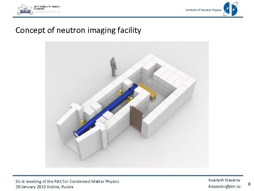Select the slide title 'Concept of neutron imaging facility'
Screen dimensions: 254x191
78,30
